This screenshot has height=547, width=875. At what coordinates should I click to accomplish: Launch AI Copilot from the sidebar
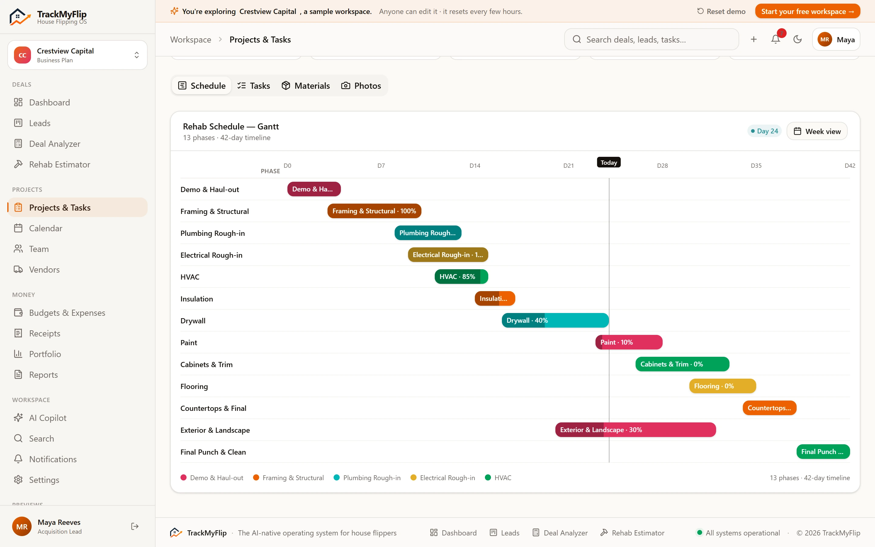tap(77, 418)
